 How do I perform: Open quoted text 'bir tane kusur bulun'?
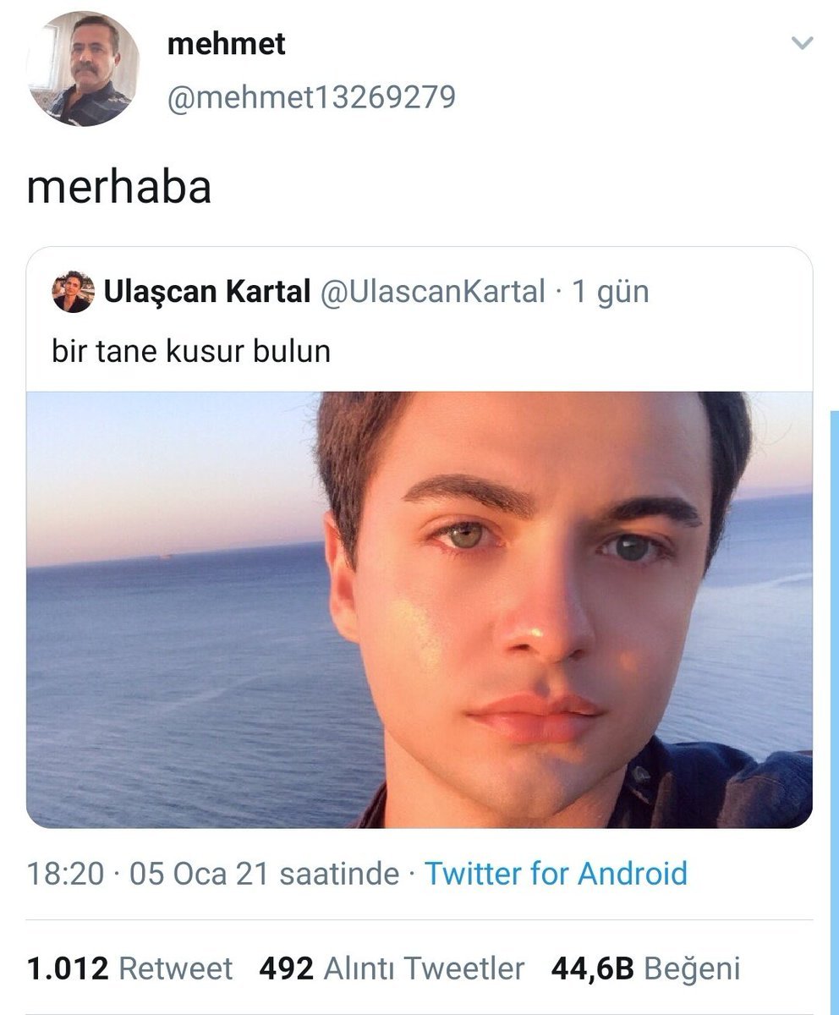tap(191, 350)
